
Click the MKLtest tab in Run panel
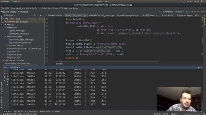point(15,67)
